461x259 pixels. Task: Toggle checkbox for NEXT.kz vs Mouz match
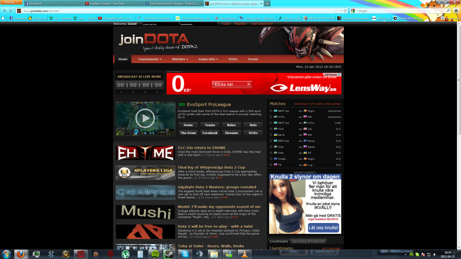click(x=271, y=141)
